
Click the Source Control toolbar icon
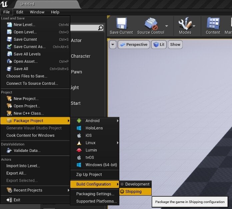151,24
